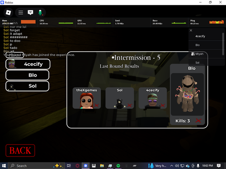Screen dimensions: 226x169
Task: Click the 4cecify result card
Action: click(153, 98)
